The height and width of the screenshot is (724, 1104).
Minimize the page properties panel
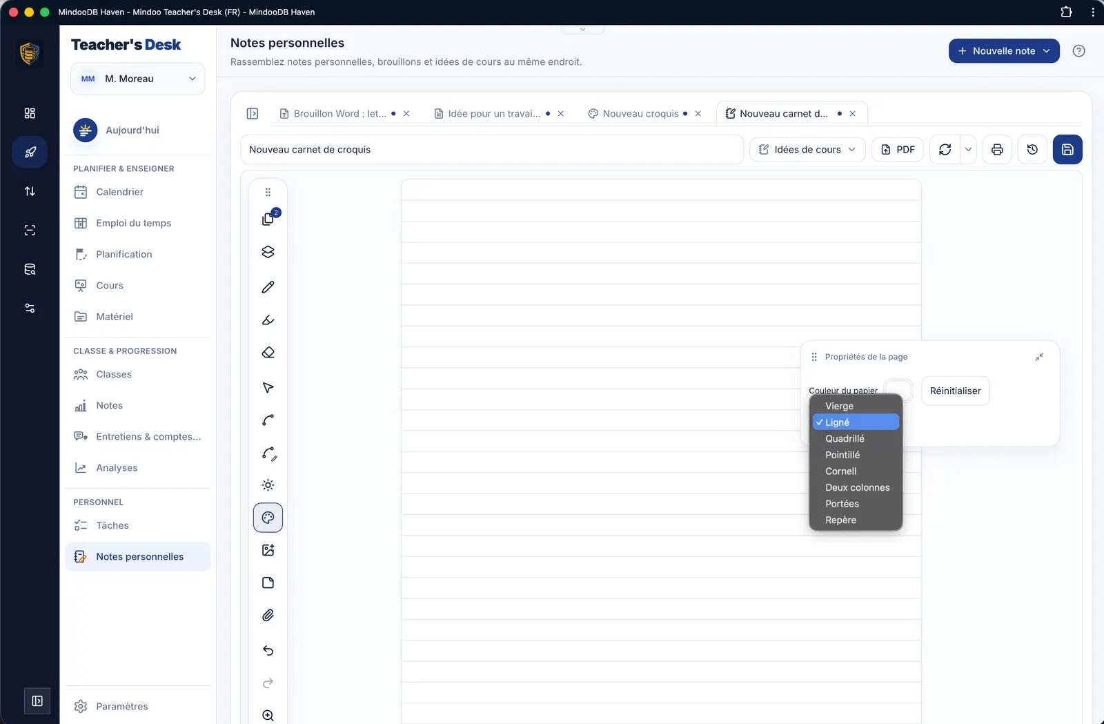coord(1039,357)
